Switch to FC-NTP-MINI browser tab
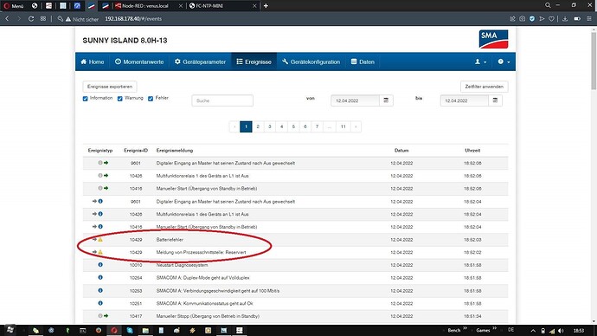 pos(222,6)
